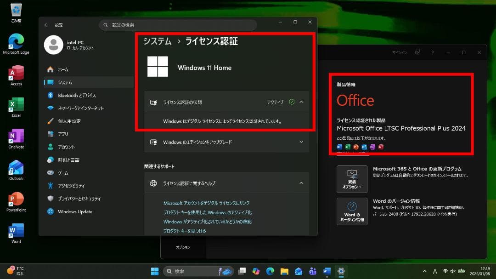Click the Excel icon under ライセンス認証された製品

tap(348, 147)
